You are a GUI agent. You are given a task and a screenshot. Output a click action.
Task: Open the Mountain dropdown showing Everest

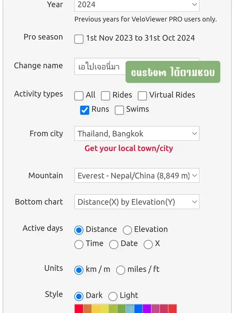point(137,175)
